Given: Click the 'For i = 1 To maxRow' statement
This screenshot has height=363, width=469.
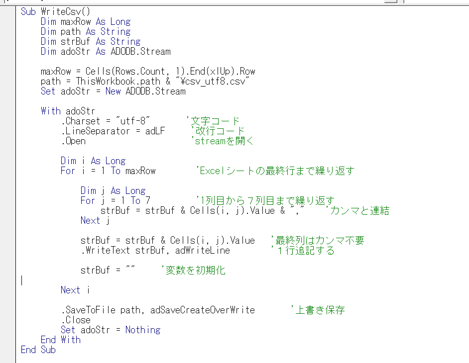Looking at the screenshot, I should 108,171.
